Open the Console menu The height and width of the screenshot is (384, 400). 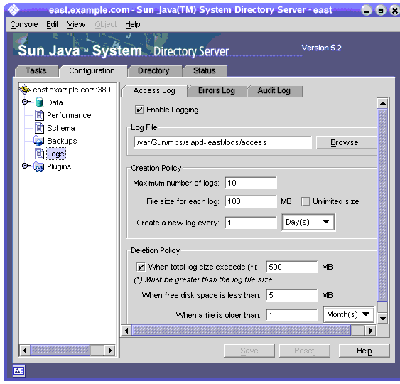click(24, 24)
